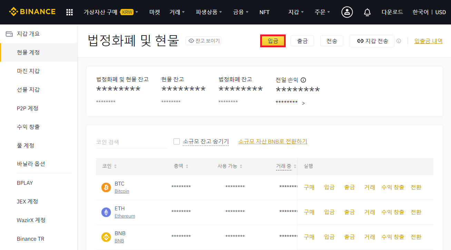Open the notifications bell icon
The image size is (451, 250).
(x=367, y=12)
